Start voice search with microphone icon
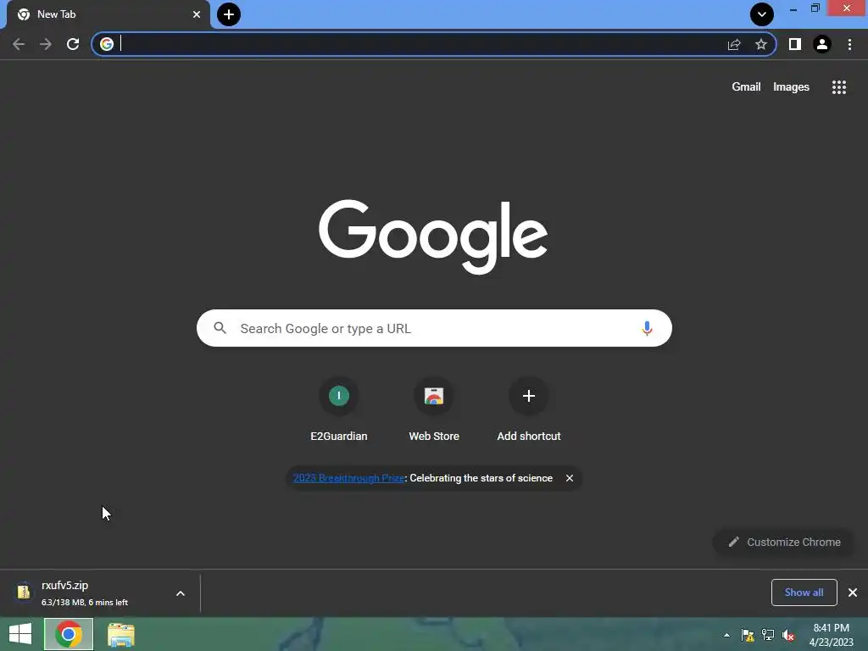This screenshot has width=868, height=651. pos(647,328)
